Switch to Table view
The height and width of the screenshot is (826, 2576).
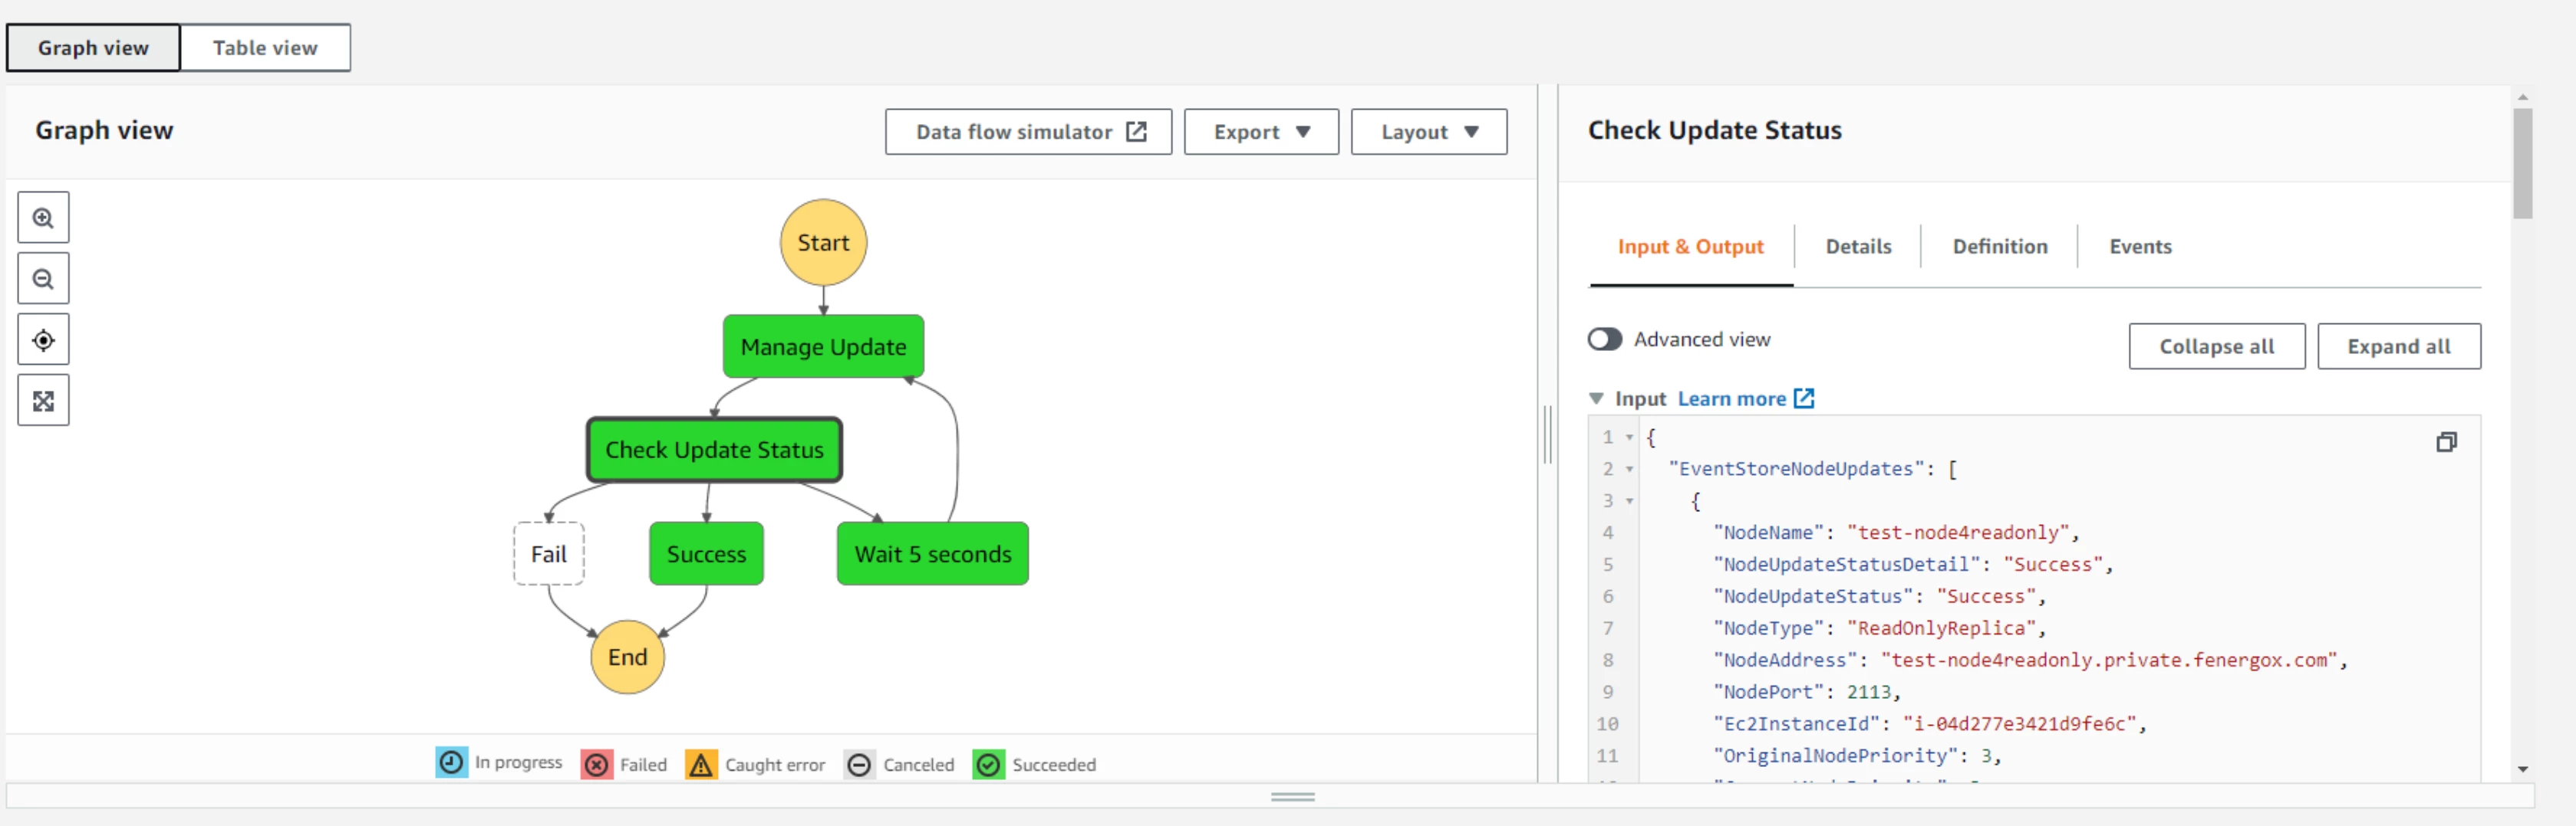coord(265,48)
